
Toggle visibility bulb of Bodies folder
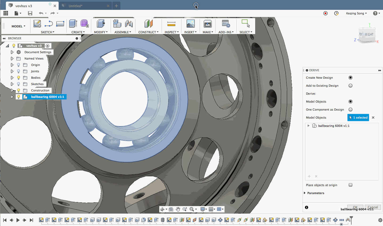coord(18,78)
